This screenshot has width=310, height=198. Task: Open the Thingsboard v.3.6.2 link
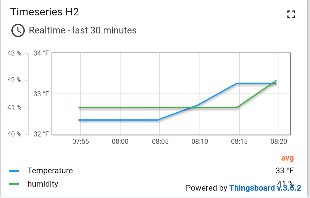tap(265, 188)
